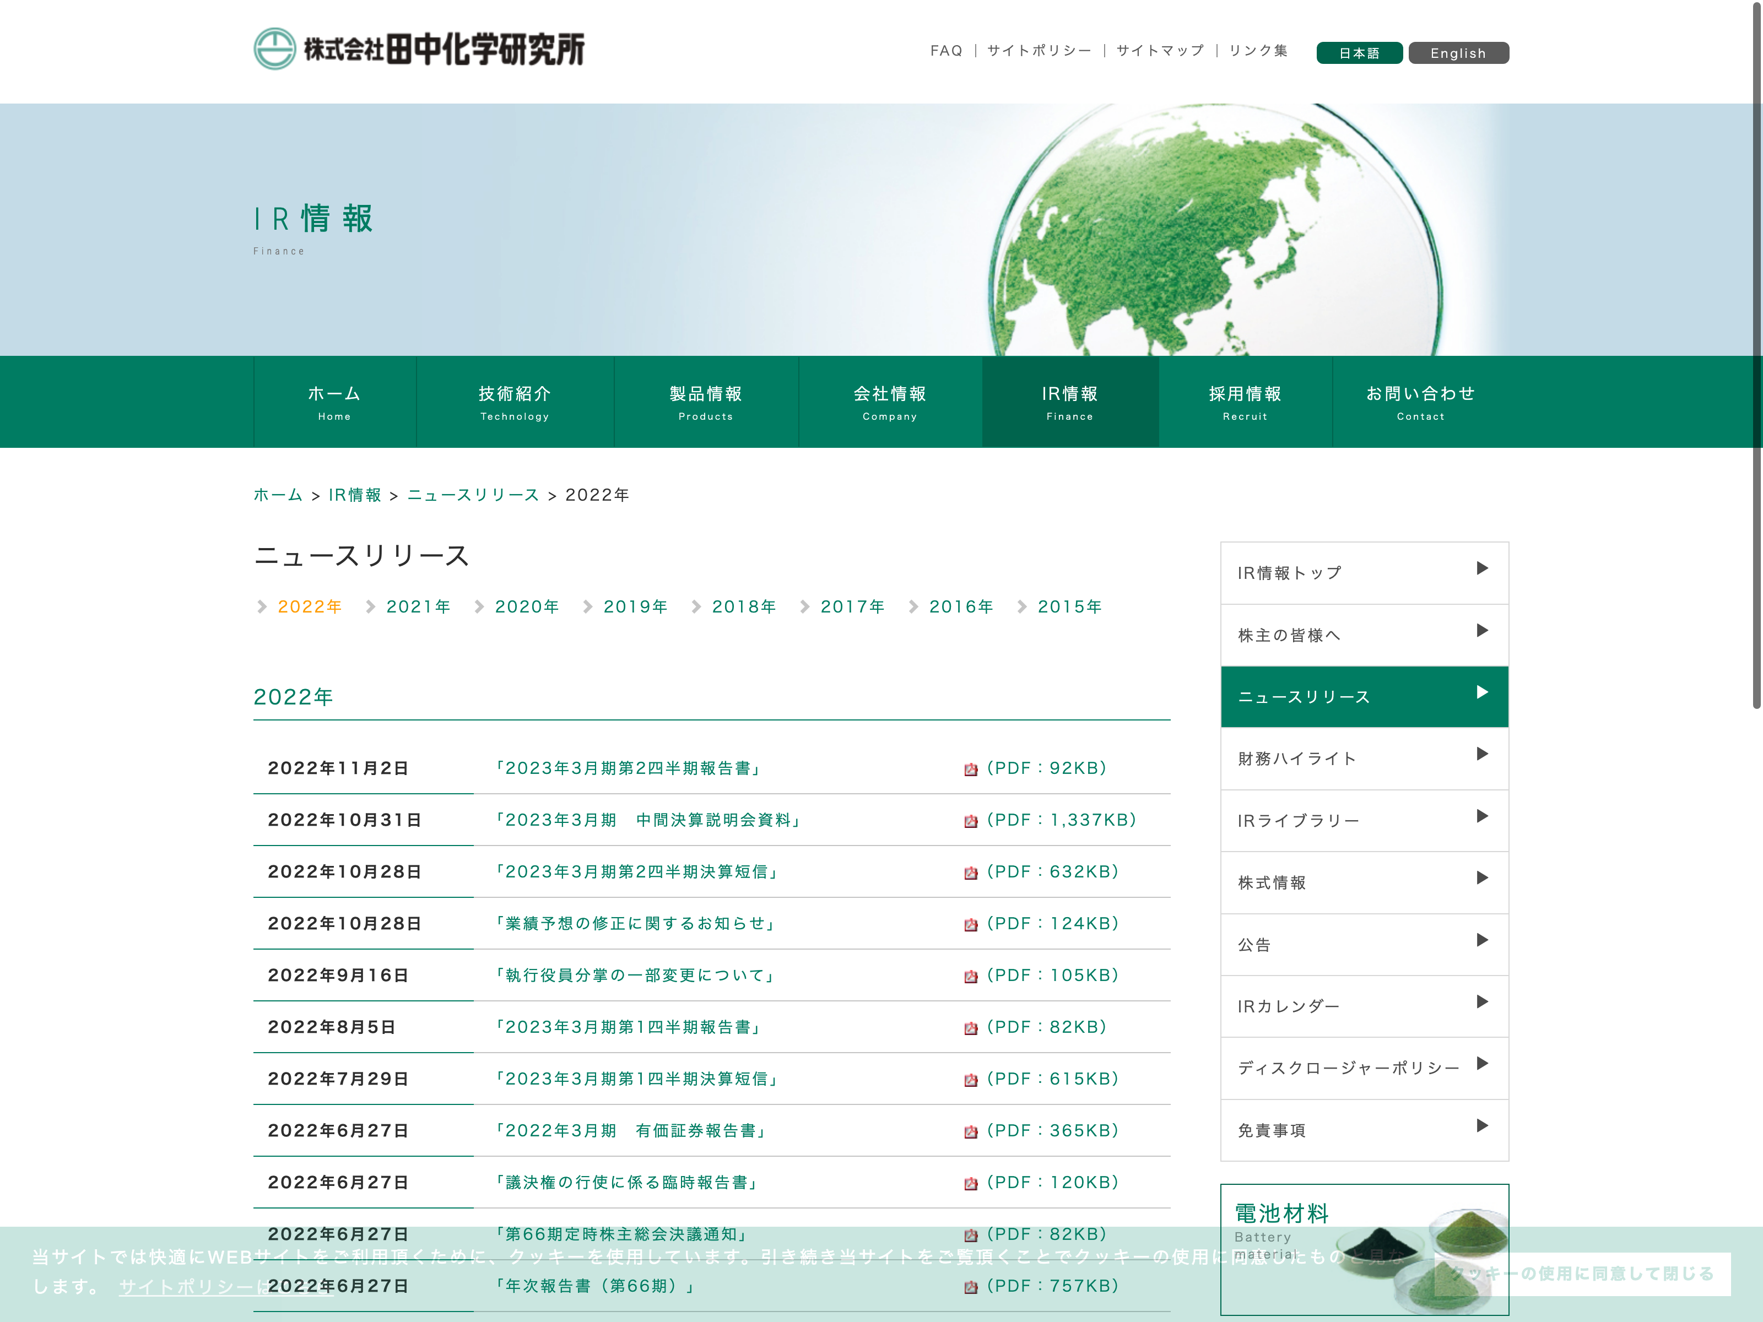The height and width of the screenshot is (1322, 1763).
Task: Click arrow icon on 財務ハイライト sidebar item
Action: click(x=1481, y=754)
